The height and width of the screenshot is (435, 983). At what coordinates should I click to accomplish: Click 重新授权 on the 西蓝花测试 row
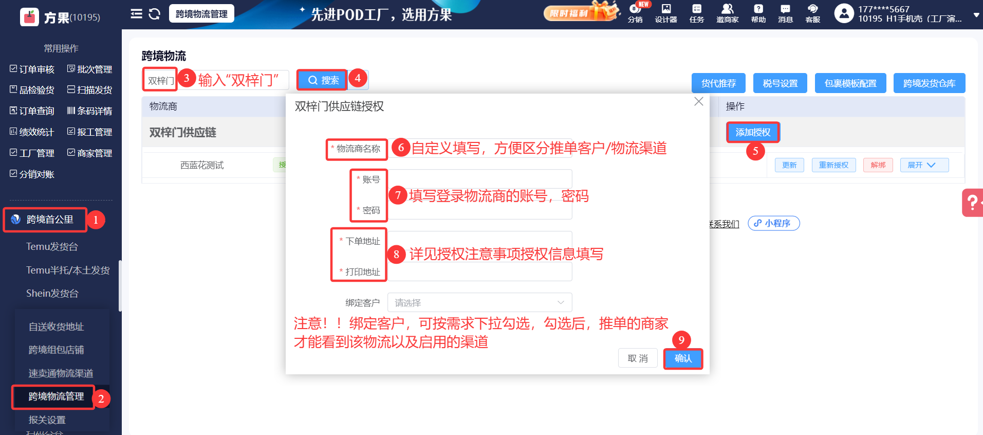(833, 165)
